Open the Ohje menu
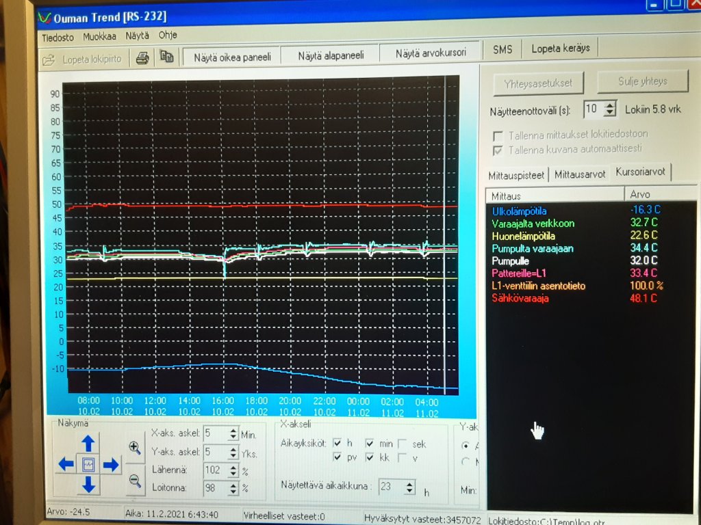The width and height of the screenshot is (701, 525). (168, 35)
